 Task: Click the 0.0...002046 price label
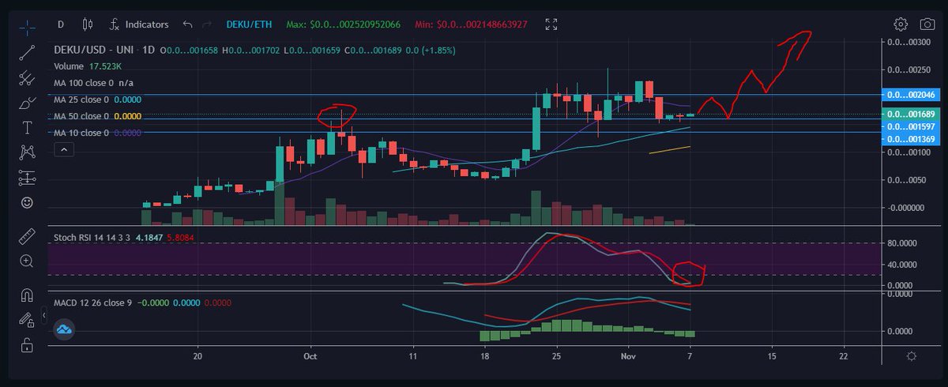pyautogui.click(x=911, y=95)
